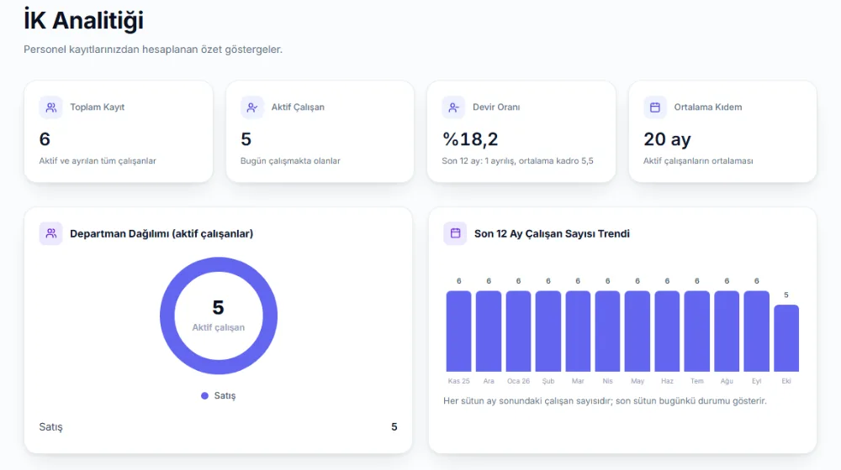Click the turnover value %18,2

coord(470,139)
